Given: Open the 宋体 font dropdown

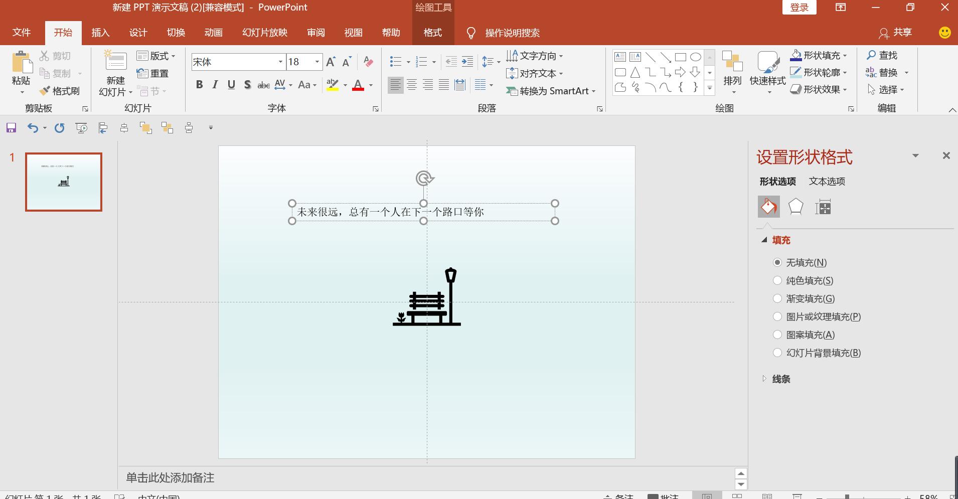Looking at the screenshot, I should (280, 62).
